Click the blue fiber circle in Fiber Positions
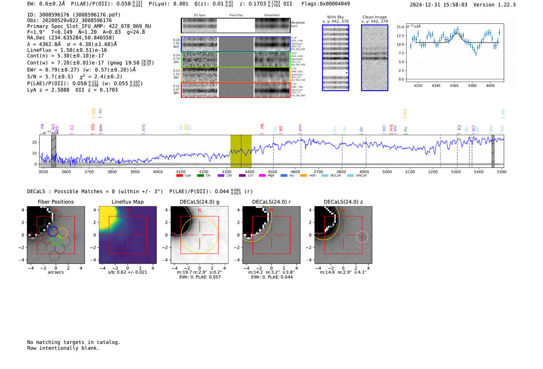Viewport: 543px width, 369px height. click(52, 232)
